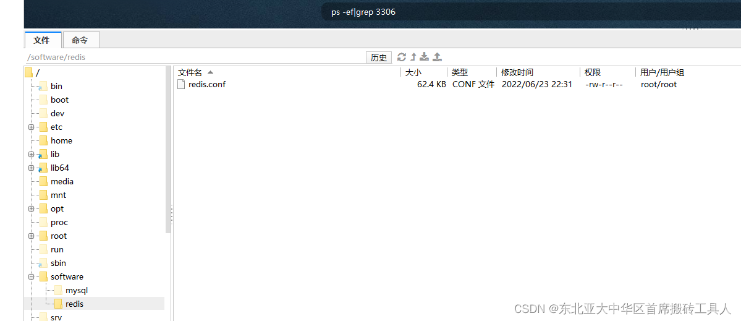The image size is (741, 321).
Task: Expand the root folder node
Action: pyautogui.click(x=31, y=236)
